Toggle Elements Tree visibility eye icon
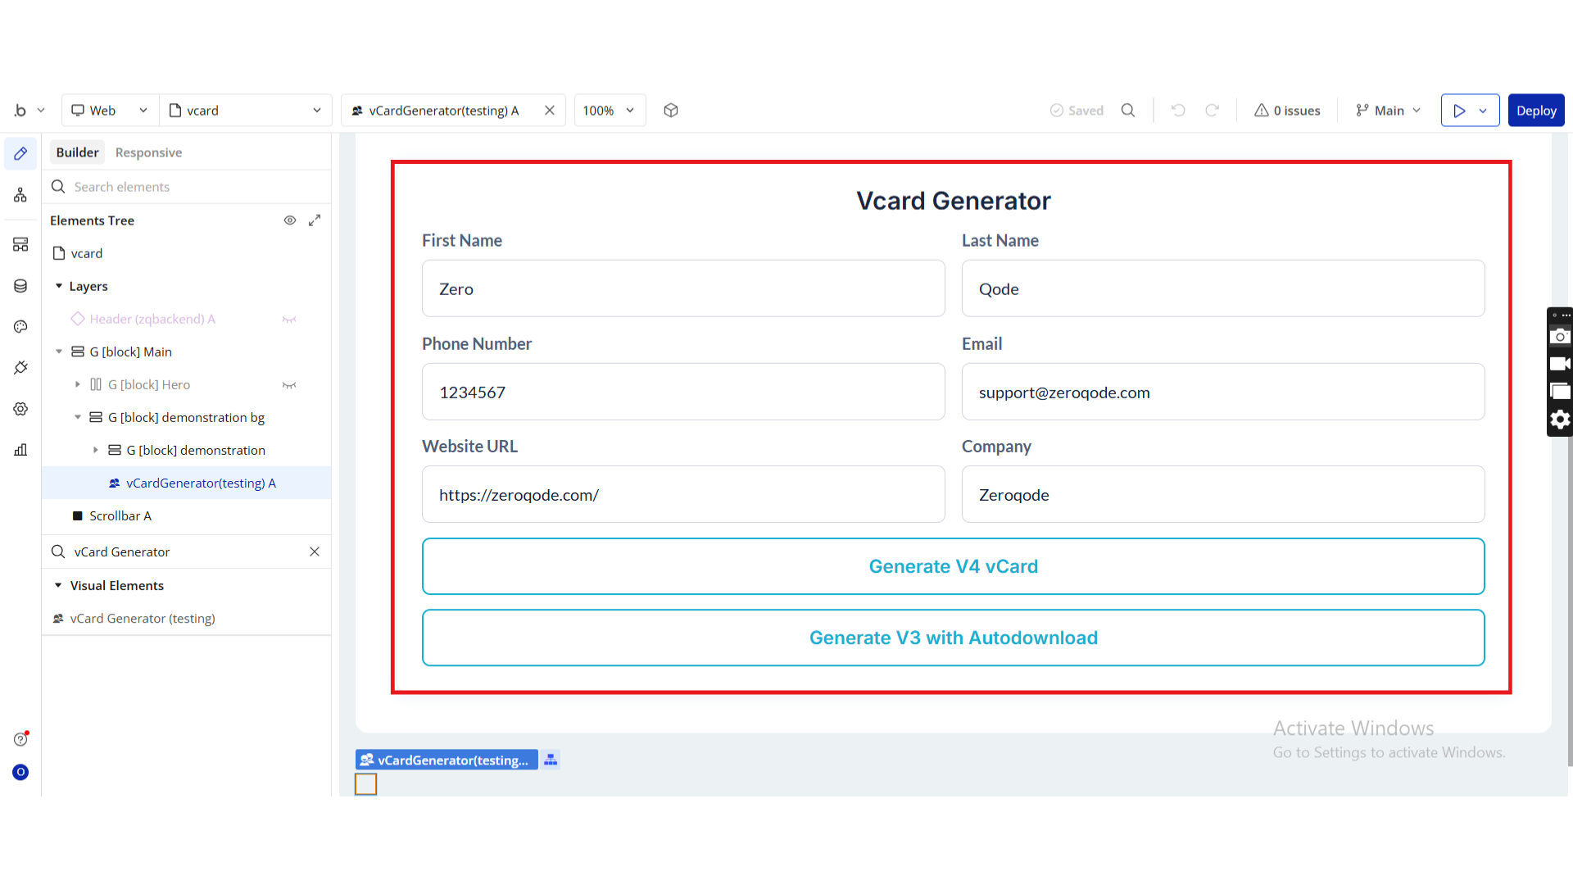Screen dimensions: 1573x885 click(290, 220)
